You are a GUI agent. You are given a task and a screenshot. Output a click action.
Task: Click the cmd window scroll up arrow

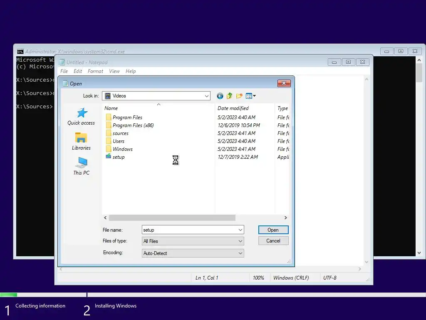pyautogui.click(x=419, y=60)
